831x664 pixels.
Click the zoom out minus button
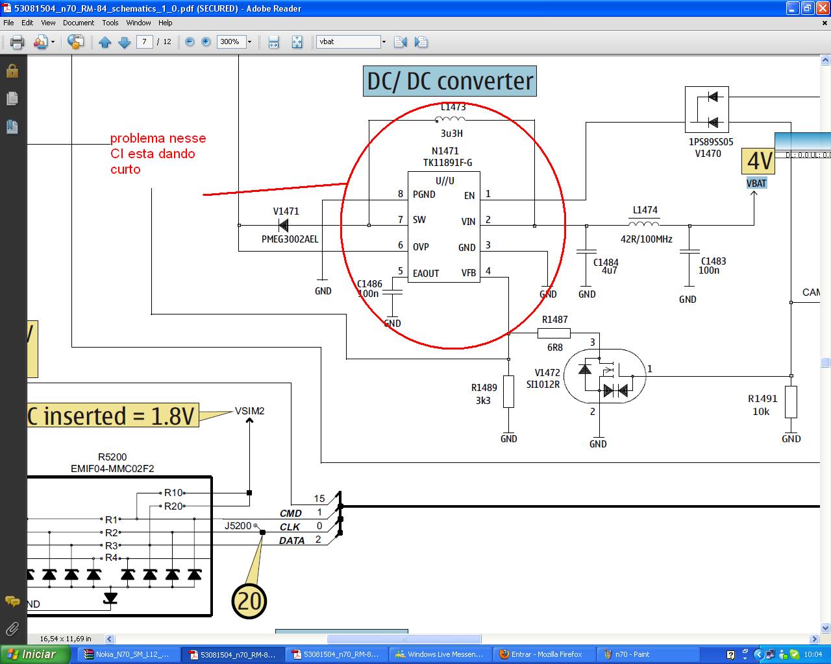click(190, 41)
